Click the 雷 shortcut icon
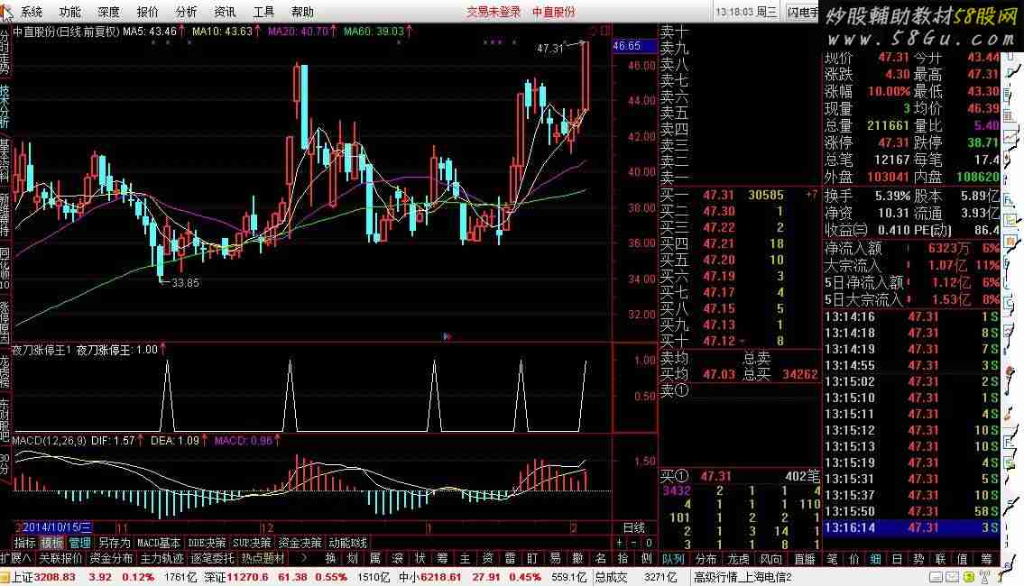Viewport: 1024px width, 586px height. 510,559
